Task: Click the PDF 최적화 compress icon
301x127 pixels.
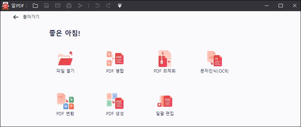Action: pos(165,58)
